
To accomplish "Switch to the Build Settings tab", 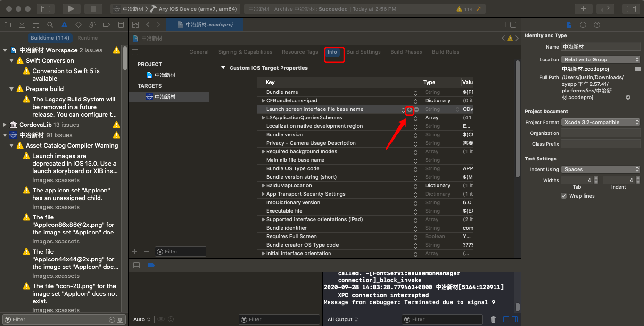I will pyautogui.click(x=363, y=52).
